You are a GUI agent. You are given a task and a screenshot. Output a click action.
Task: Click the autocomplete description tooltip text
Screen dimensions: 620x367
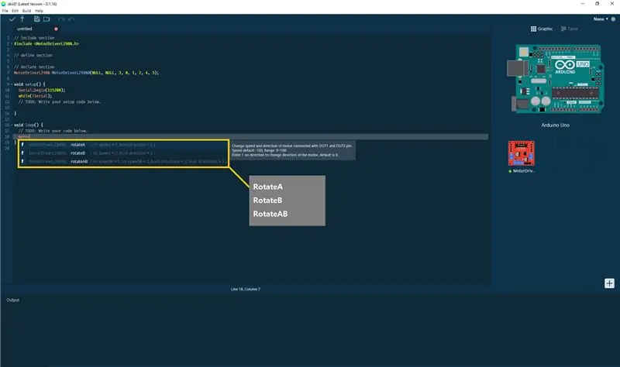(292, 150)
